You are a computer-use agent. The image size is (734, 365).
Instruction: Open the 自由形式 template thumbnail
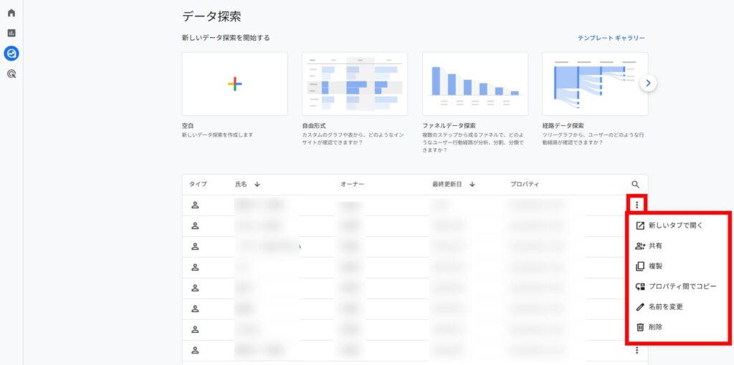[355, 84]
